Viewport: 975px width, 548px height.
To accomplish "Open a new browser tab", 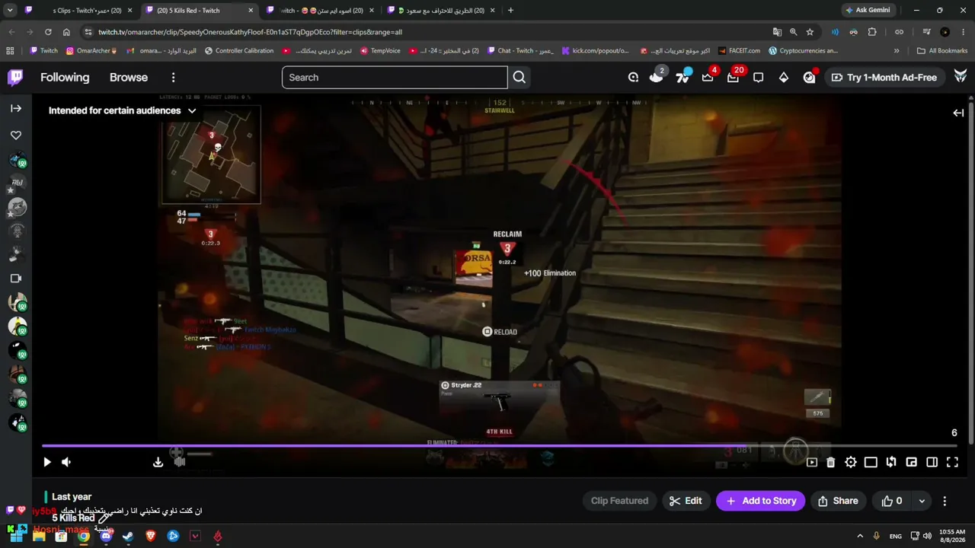I will [x=510, y=11].
